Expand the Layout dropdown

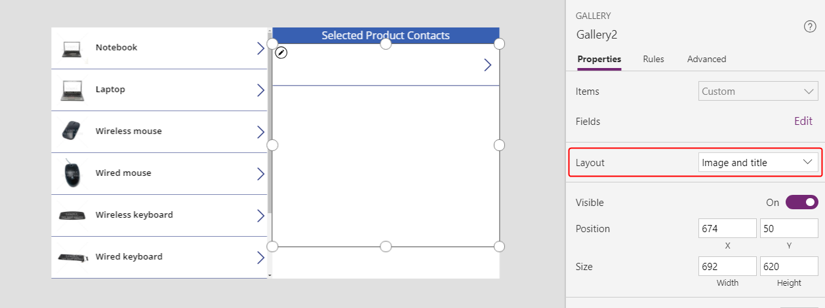pyautogui.click(x=758, y=163)
